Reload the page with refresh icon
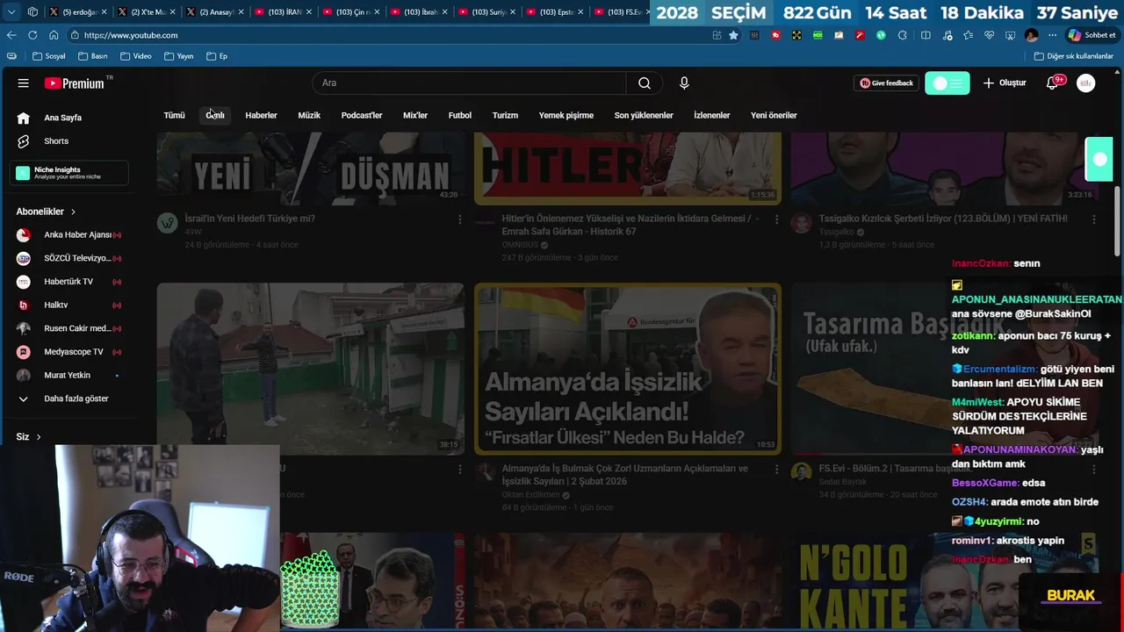 (32, 35)
